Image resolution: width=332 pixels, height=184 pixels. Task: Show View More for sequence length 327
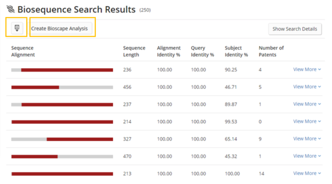tap(307, 139)
